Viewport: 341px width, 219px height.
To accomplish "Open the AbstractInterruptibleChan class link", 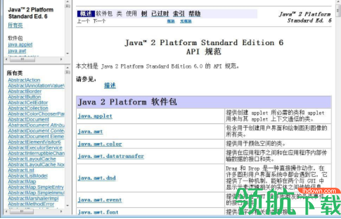I will [x=36, y=154].
